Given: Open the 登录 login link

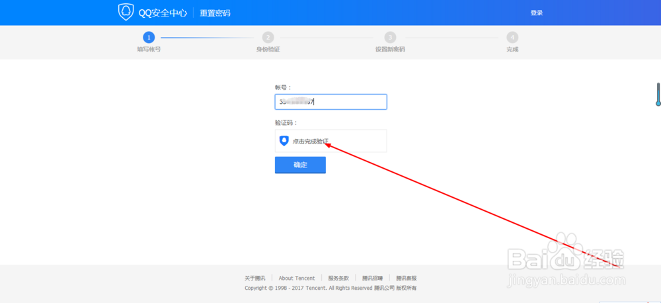Looking at the screenshot, I should [x=536, y=13].
